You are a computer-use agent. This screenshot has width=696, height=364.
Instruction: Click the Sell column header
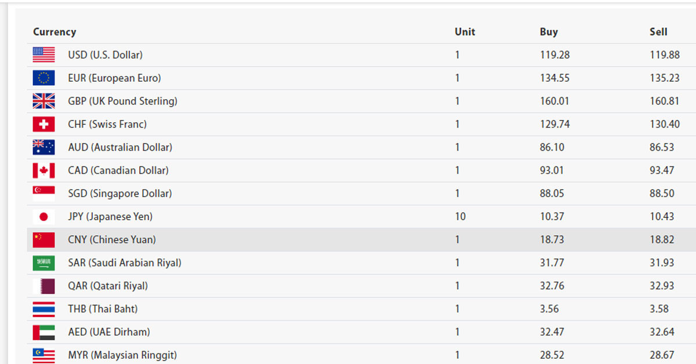(658, 32)
